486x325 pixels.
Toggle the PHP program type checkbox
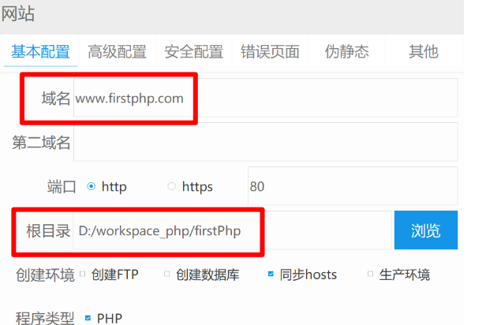[88, 318]
